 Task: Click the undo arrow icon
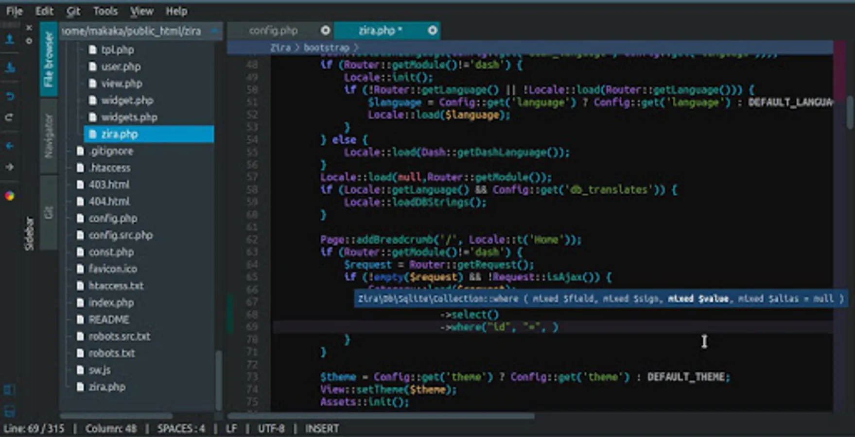tap(9, 96)
